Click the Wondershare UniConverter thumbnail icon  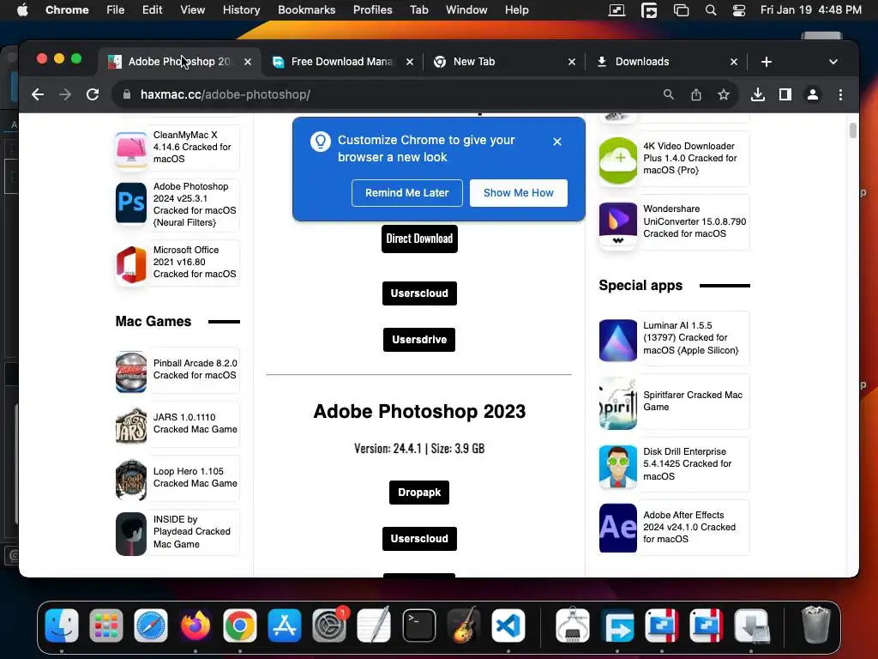click(618, 226)
